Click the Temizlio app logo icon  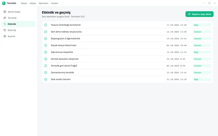coord(4,3)
